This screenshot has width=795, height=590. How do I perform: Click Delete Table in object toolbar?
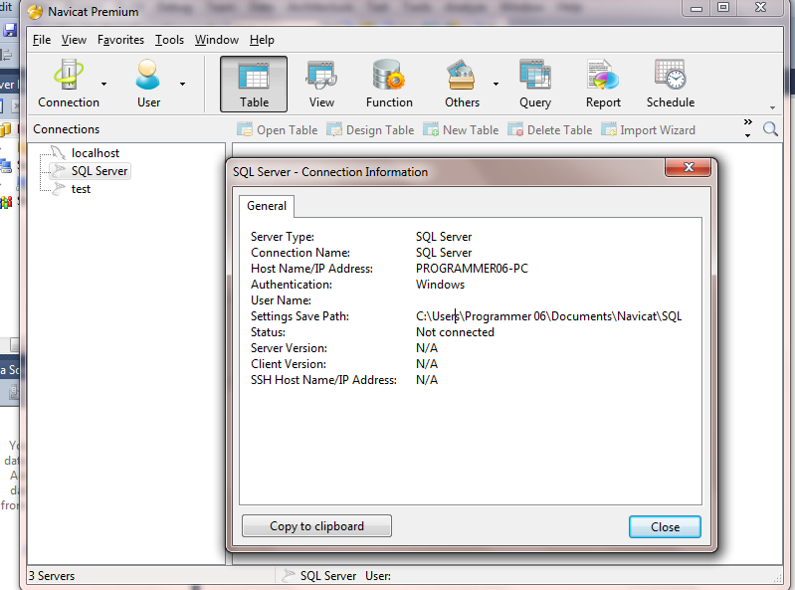click(549, 129)
